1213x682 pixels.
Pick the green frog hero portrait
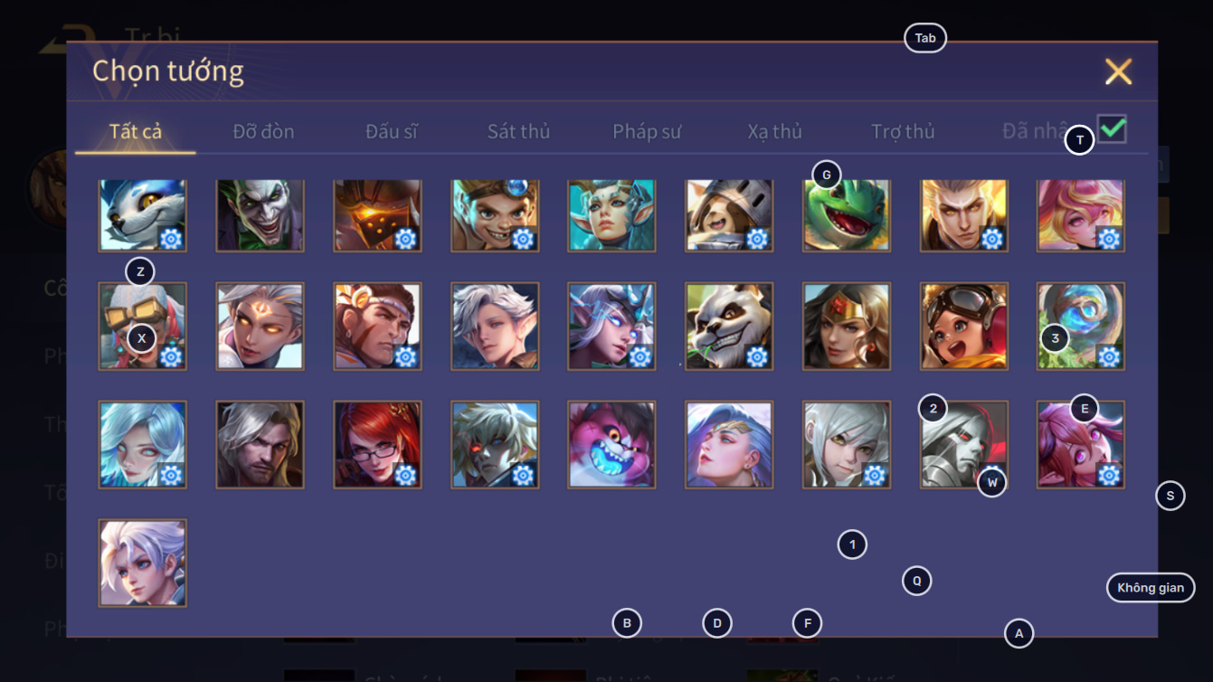click(847, 214)
